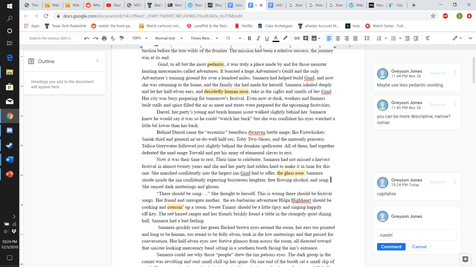
Task: Click the blue Comment button
Action: (391, 247)
